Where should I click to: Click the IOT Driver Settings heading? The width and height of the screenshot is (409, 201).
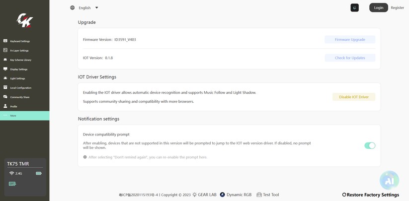pyautogui.click(x=97, y=77)
